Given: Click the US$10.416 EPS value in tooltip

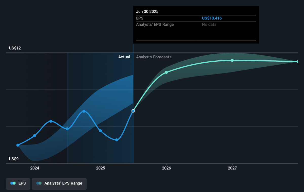Looking at the screenshot, I should click(x=212, y=18).
